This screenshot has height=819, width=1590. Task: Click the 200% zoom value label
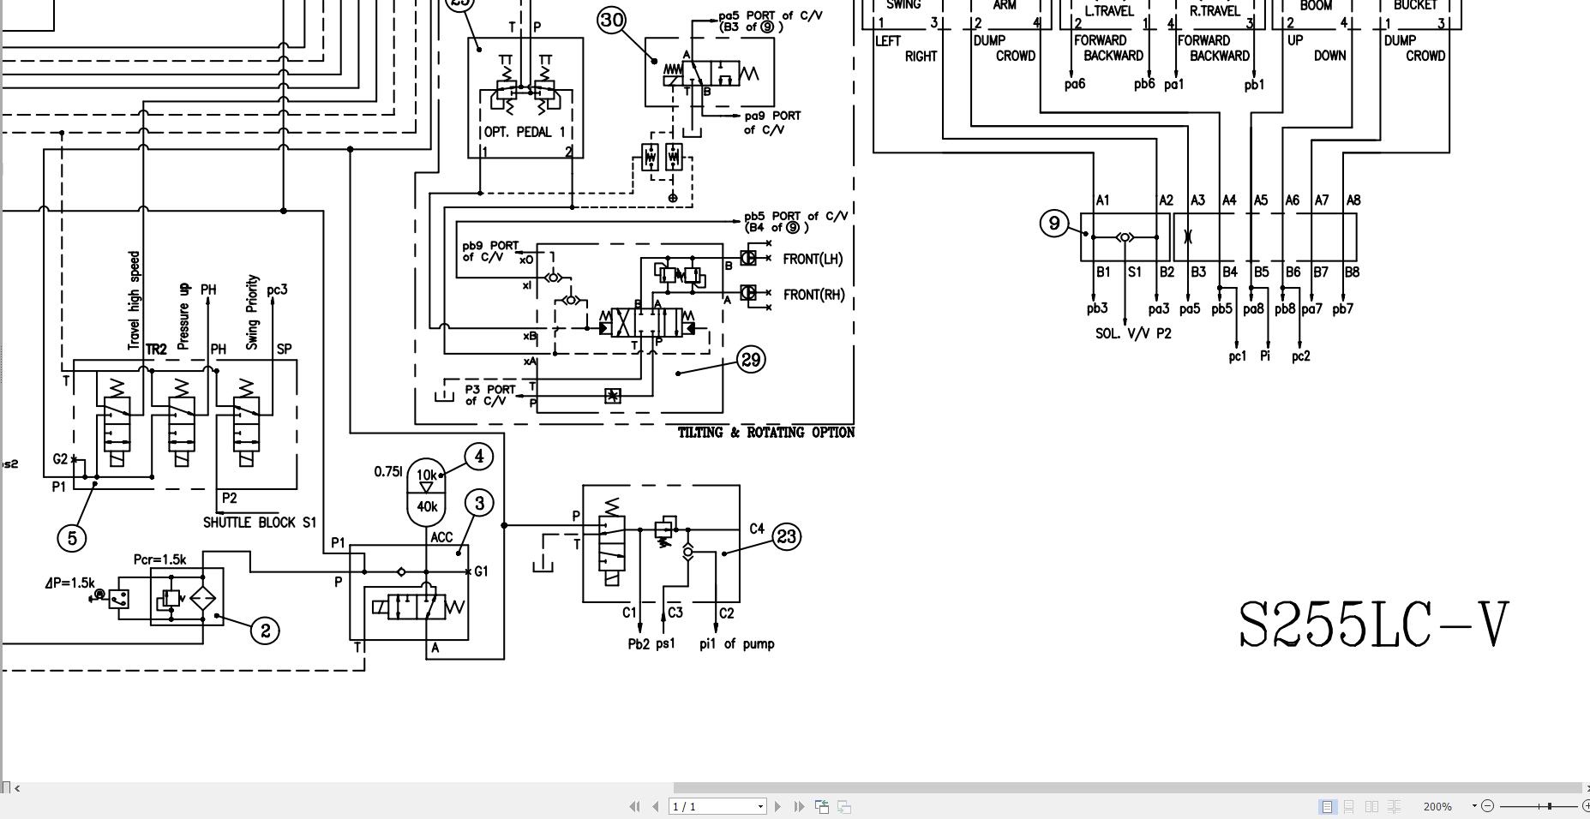pyautogui.click(x=1437, y=806)
